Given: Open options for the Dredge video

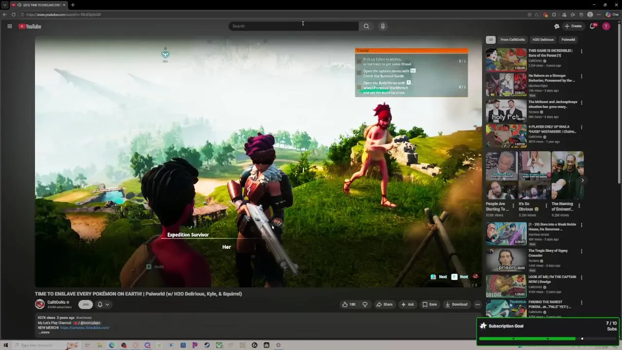Looking at the screenshot, I should pos(581,278).
